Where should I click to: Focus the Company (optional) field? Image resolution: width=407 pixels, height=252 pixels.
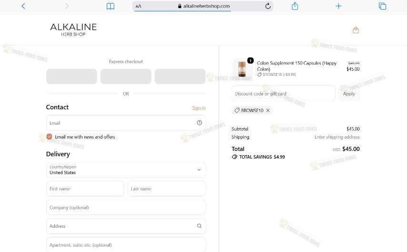[126, 207]
